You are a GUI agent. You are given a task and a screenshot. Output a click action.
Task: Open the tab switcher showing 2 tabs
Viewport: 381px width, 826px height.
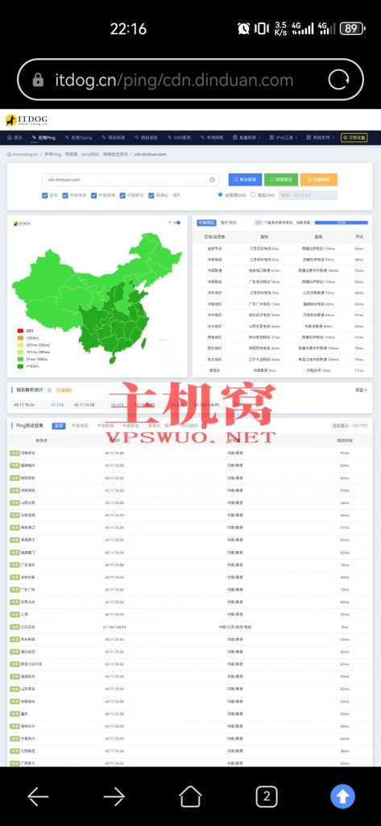pos(267,796)
